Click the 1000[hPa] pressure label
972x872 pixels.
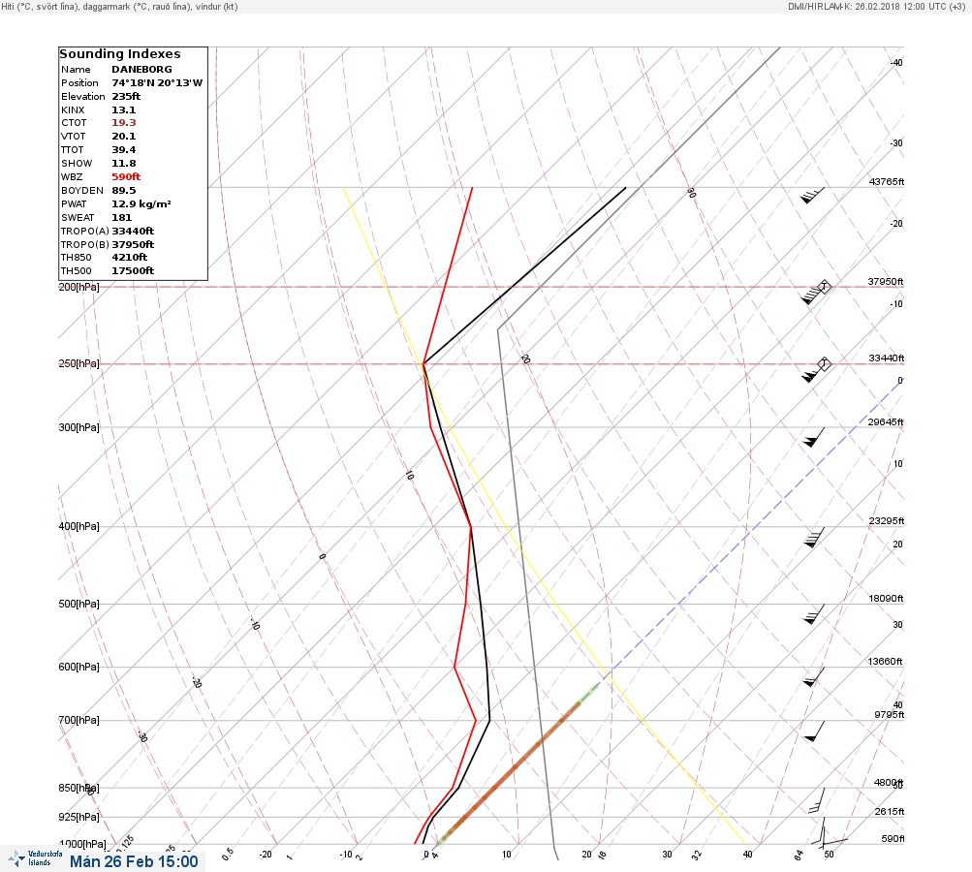tap(81, 844)
